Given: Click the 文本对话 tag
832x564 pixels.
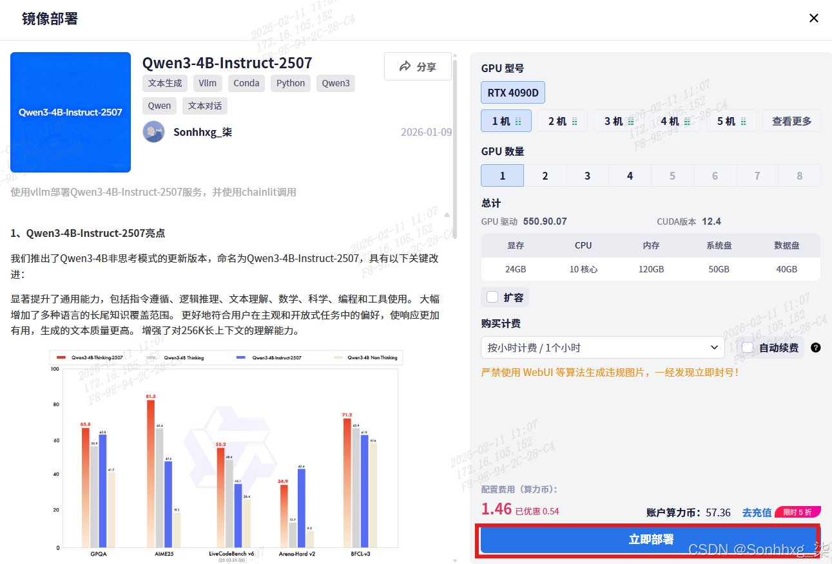Looking at the screenshot, I should (x=205, y=106).
